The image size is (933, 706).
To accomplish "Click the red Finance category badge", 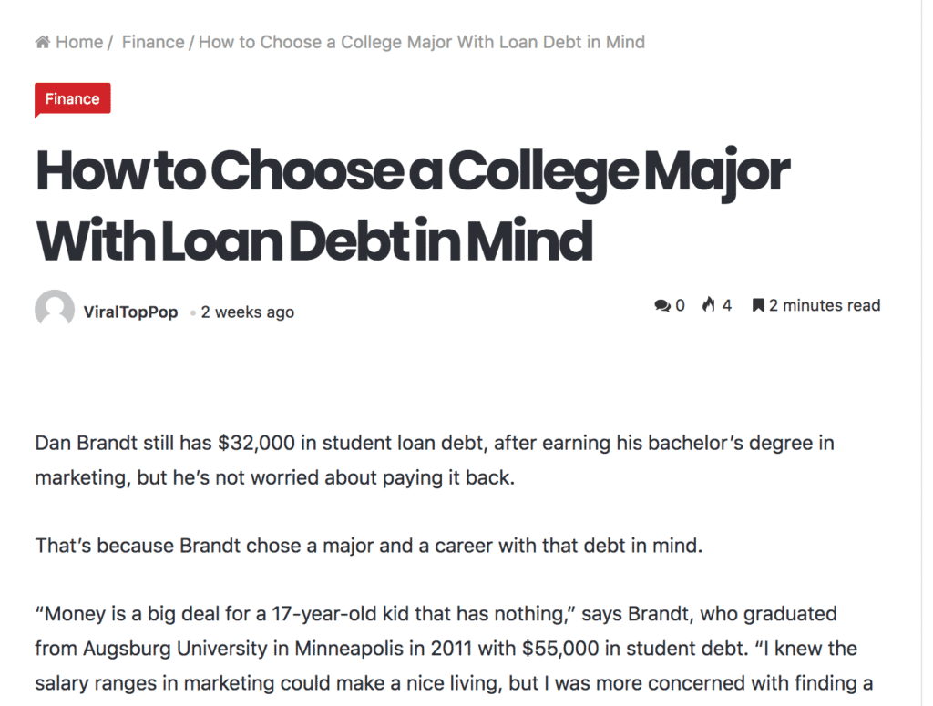I will (x=72, y=99).
